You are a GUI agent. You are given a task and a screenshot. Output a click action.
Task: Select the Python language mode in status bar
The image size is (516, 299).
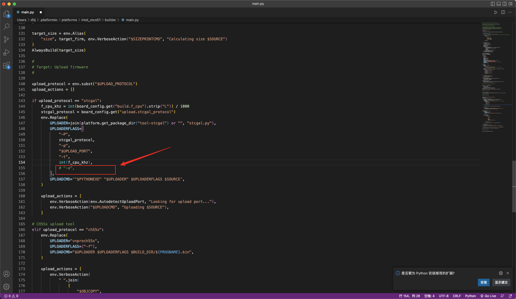pos(470,296)
